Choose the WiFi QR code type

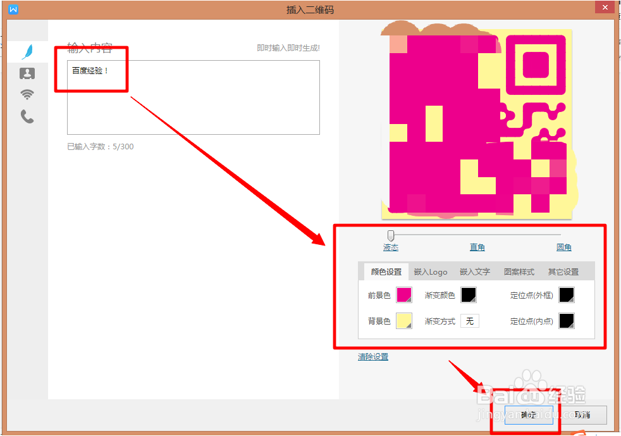[27, 94]
